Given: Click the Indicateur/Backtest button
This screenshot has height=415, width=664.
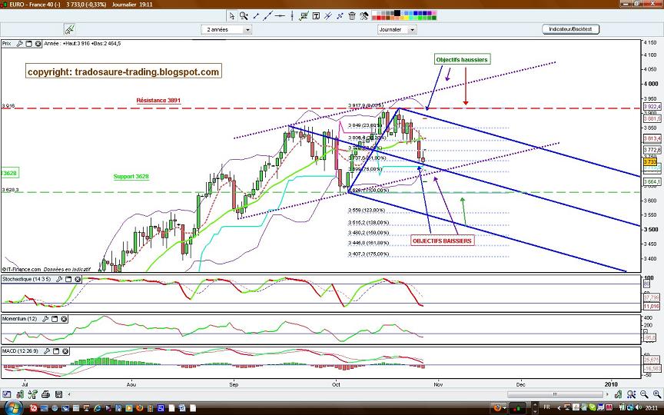Looking at the screenshot, I should [570, 29].
